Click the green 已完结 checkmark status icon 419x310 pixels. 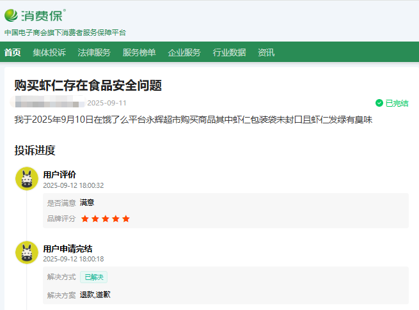[379, 103]
